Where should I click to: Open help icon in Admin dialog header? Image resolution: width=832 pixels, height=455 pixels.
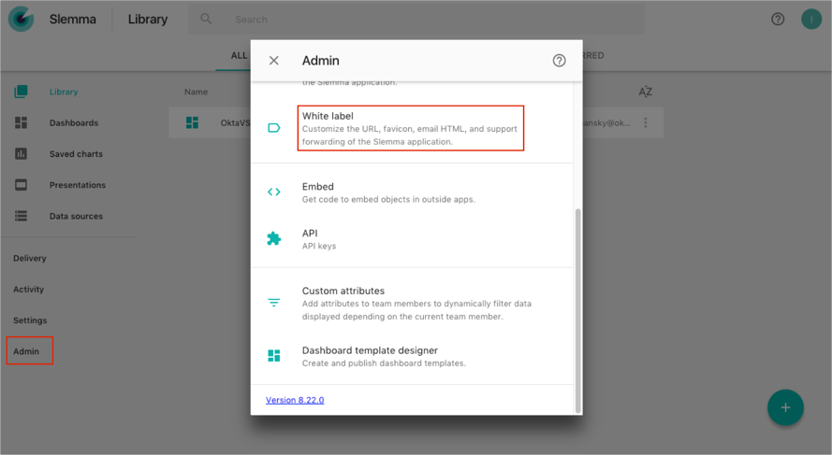559,61
